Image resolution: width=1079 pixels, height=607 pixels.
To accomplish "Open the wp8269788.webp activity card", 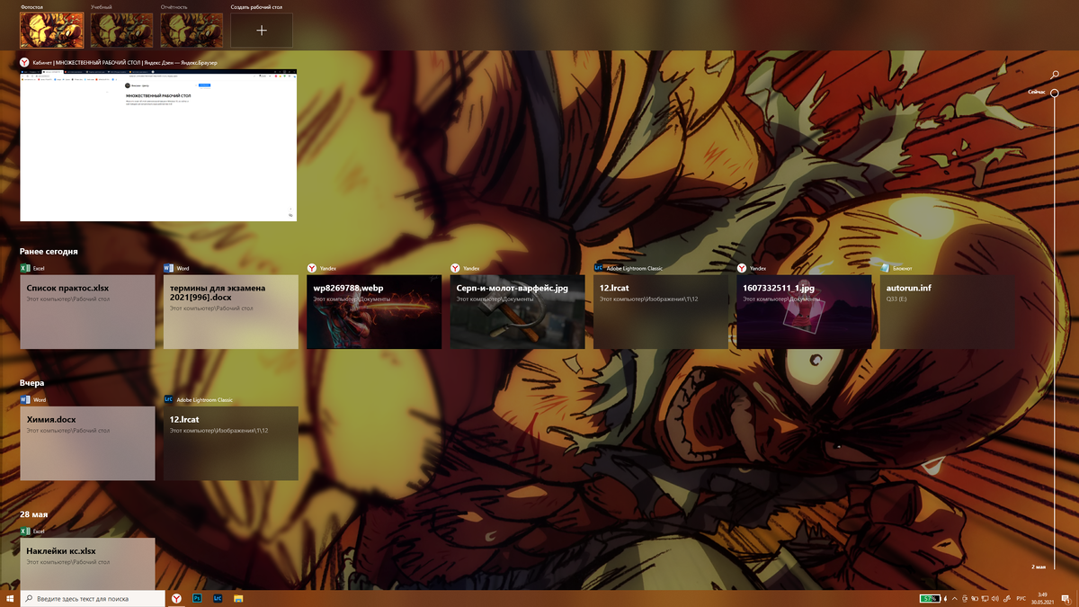I will (x=374, y=312).
